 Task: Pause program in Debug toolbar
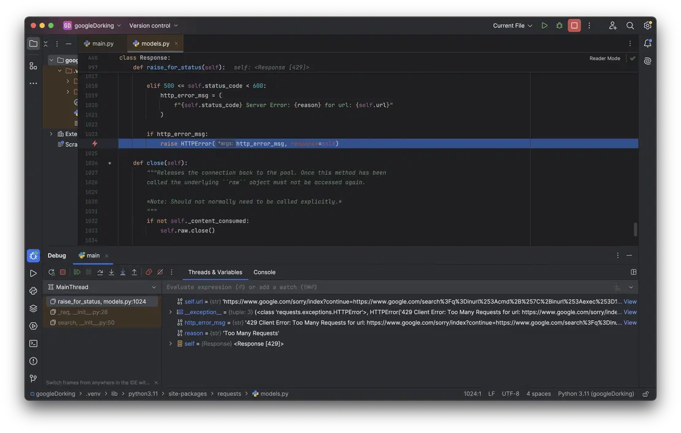(88, 272)
